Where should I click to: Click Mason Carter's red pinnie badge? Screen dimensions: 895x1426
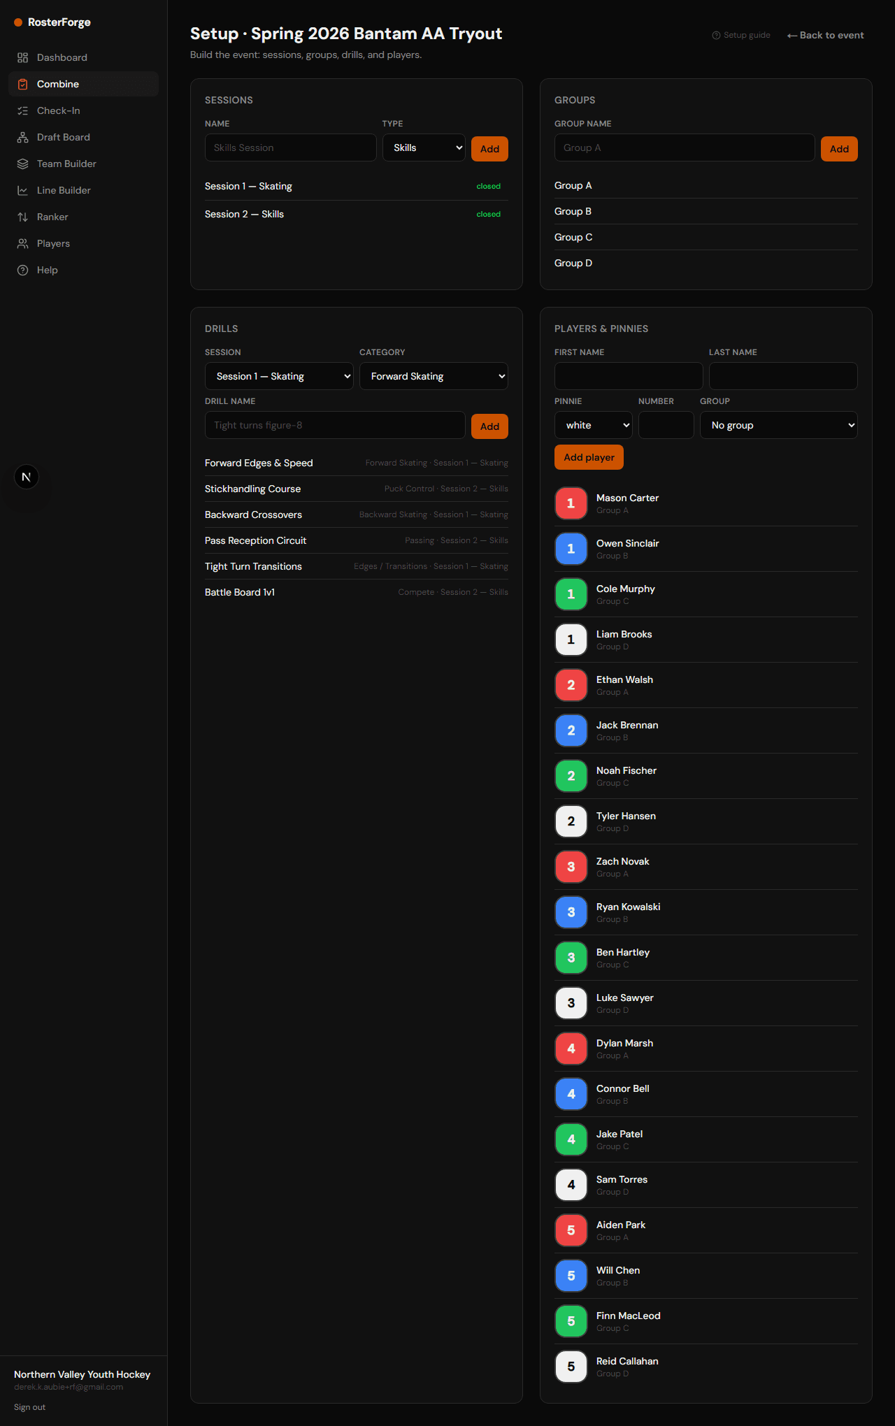[x=571, y=503]
